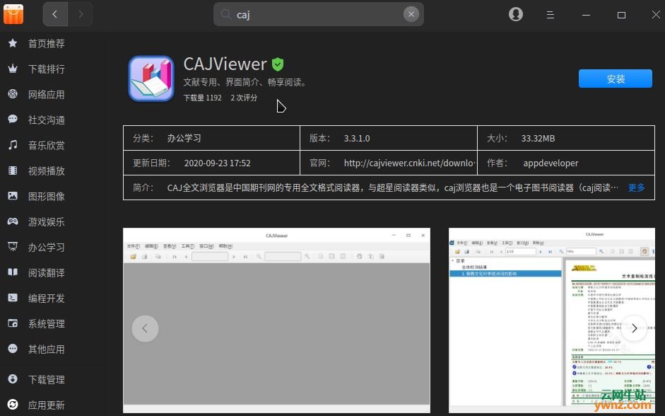Select 编程开发 in the sidebar
The width and height of the screenshot is (665, 416).
click(x=46, y=298)
